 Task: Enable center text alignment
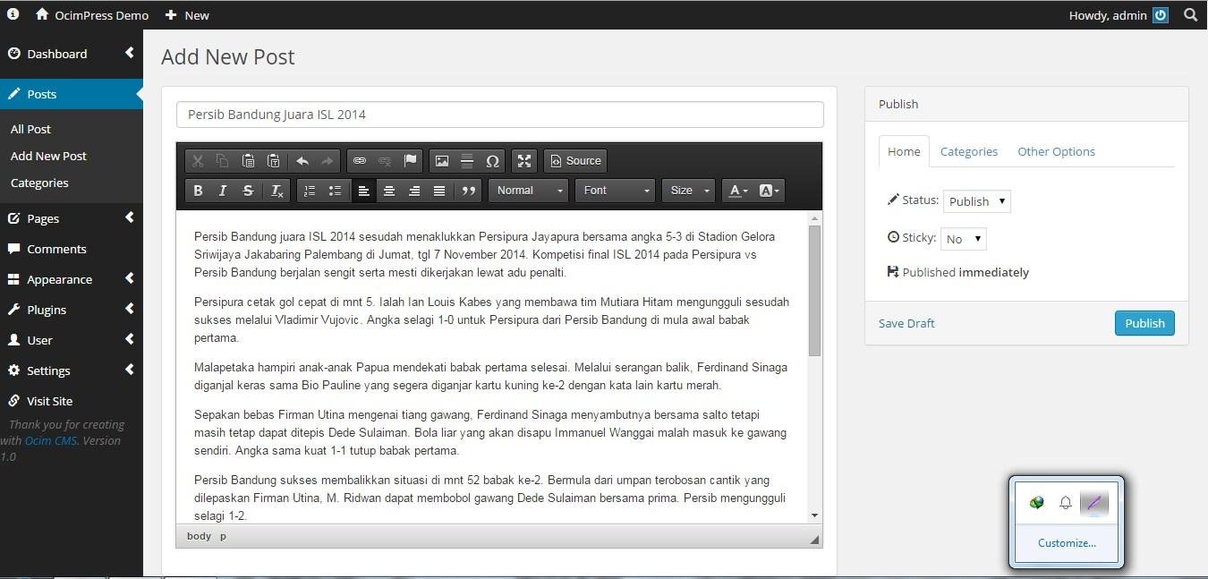coord(389,190)
